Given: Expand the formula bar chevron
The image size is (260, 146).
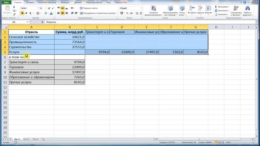Looking at the screenshot, I should pos(256,22).
